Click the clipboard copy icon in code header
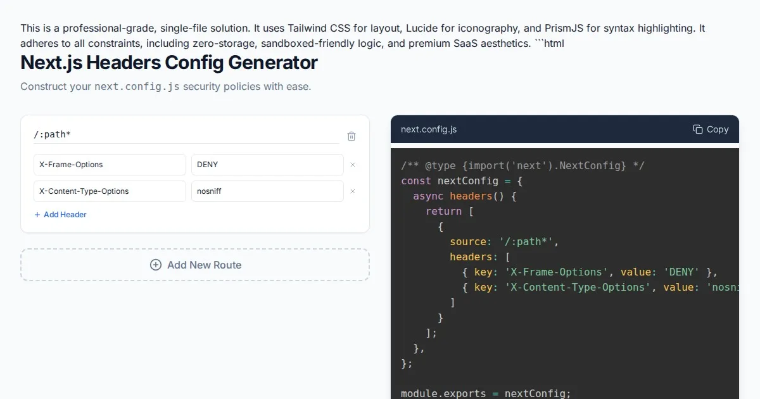The height and width of the screenshot is (399, 760). coord(698,129)
